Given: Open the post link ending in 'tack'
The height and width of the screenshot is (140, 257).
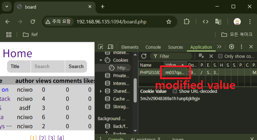Looking at the screenshot, I should point(5,99).
